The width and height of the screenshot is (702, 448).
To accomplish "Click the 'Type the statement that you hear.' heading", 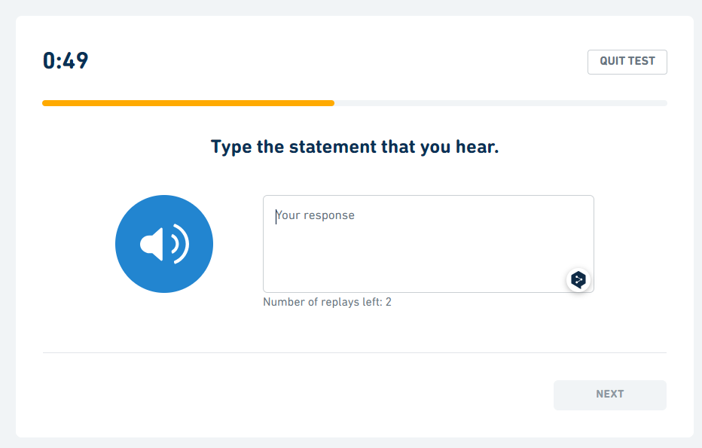I will coord(355,147).
